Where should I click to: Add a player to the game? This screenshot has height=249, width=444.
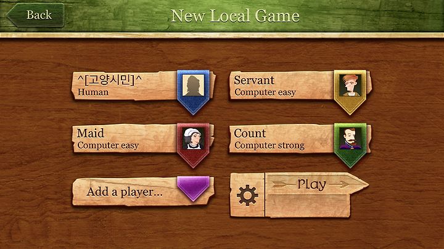[x=125, y=192]
